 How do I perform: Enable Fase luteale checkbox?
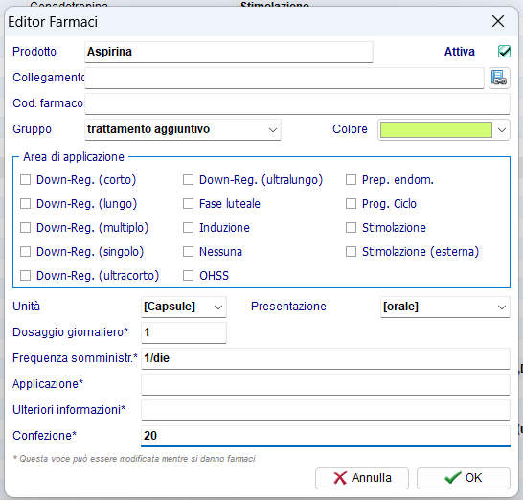click(x=188, y=204)
